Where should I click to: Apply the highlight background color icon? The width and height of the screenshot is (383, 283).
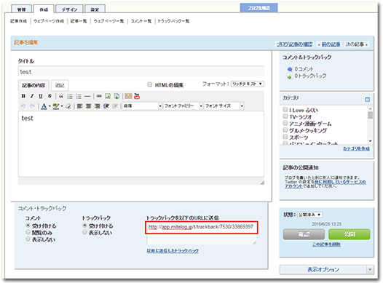point(56,106)
